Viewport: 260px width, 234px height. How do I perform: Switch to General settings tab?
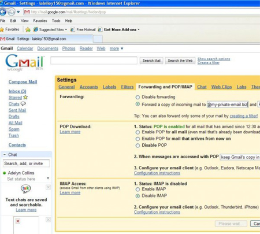pyautogui.click(x=66, y=87)
